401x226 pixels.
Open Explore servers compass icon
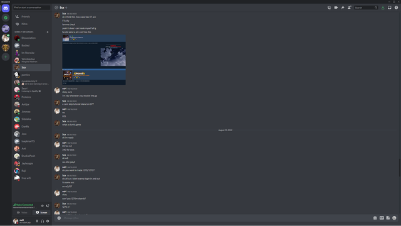tap(6, 18)
